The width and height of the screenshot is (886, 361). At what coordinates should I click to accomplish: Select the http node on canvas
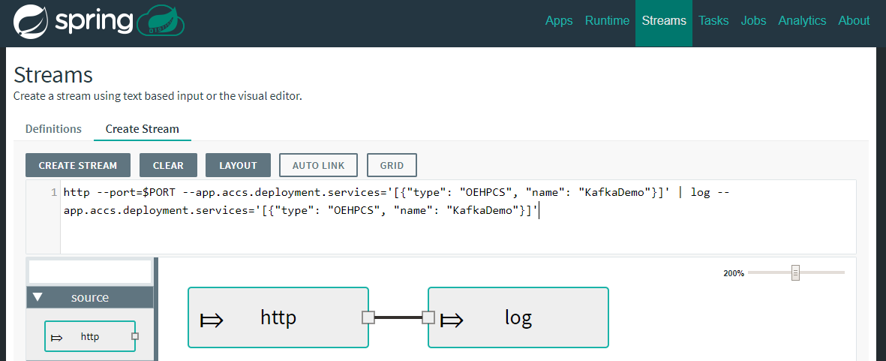[x=278, y=317]
